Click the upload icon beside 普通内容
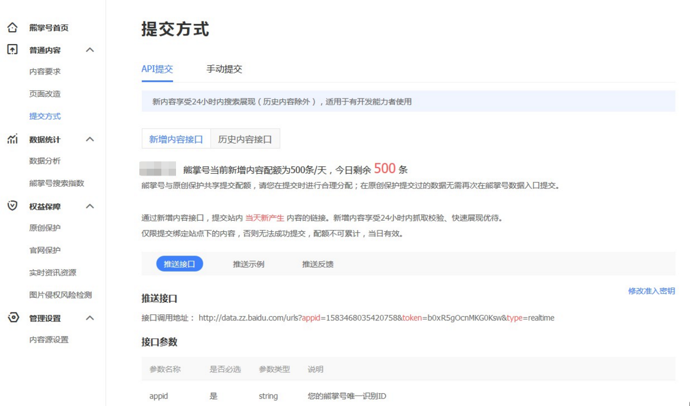Viewport: 690px width, 406px height. (x=12, y=50)
